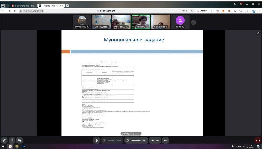Screen dimensions: 264x150
Task: Click the orange flame extension icon
Action: tap(224, 11)
